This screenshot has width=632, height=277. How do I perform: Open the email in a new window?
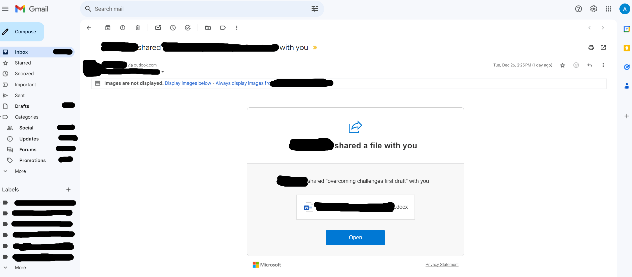pyautogui.click(x=603, y=47)
